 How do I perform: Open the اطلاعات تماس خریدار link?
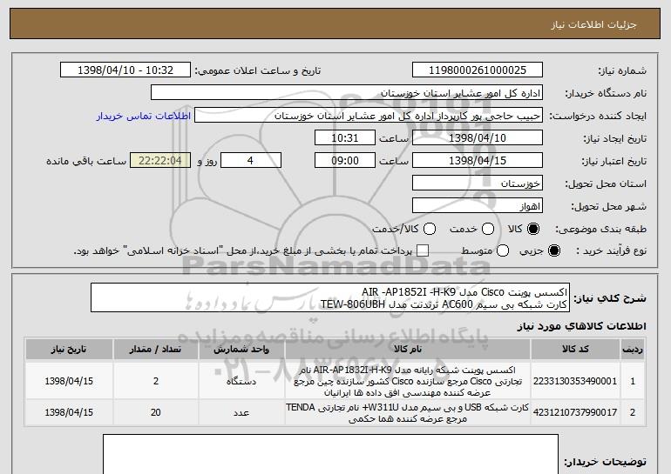(144, 117)
